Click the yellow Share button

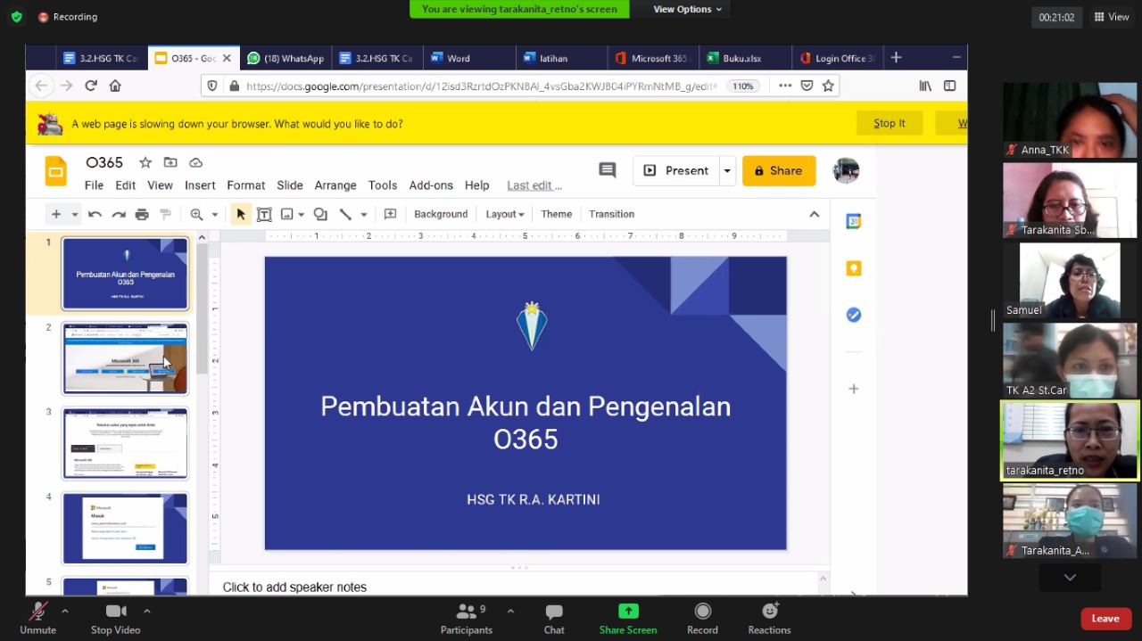pyautogui.click(x=779, y=170)
